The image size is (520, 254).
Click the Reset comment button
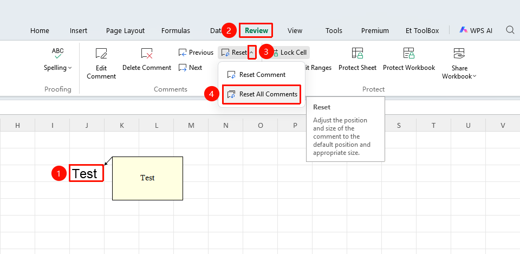[x=234, y=53]
